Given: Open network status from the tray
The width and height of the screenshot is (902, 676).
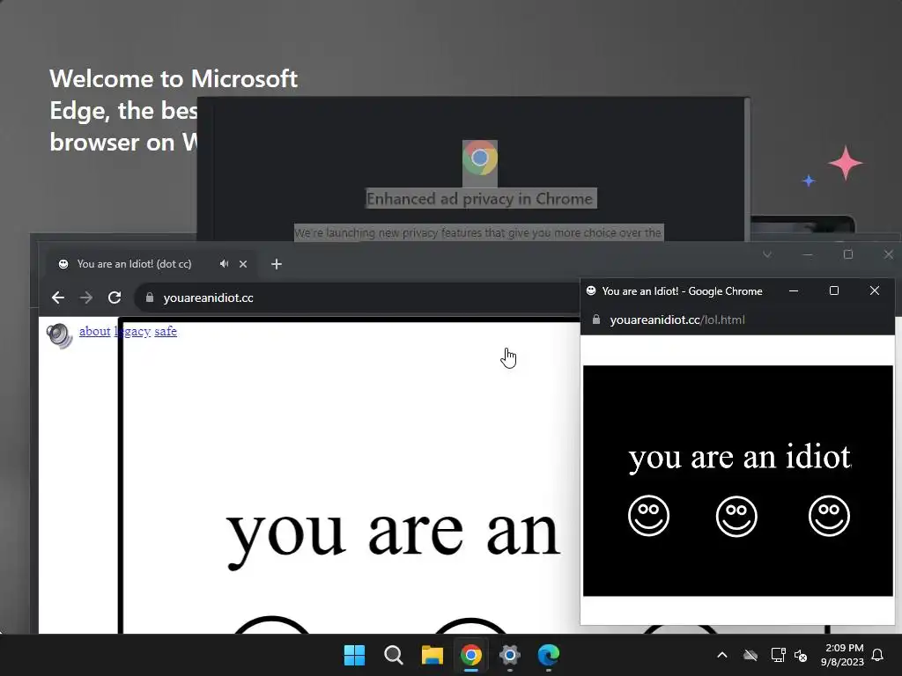Looking at the screenshot, I should tap(778, 655).
